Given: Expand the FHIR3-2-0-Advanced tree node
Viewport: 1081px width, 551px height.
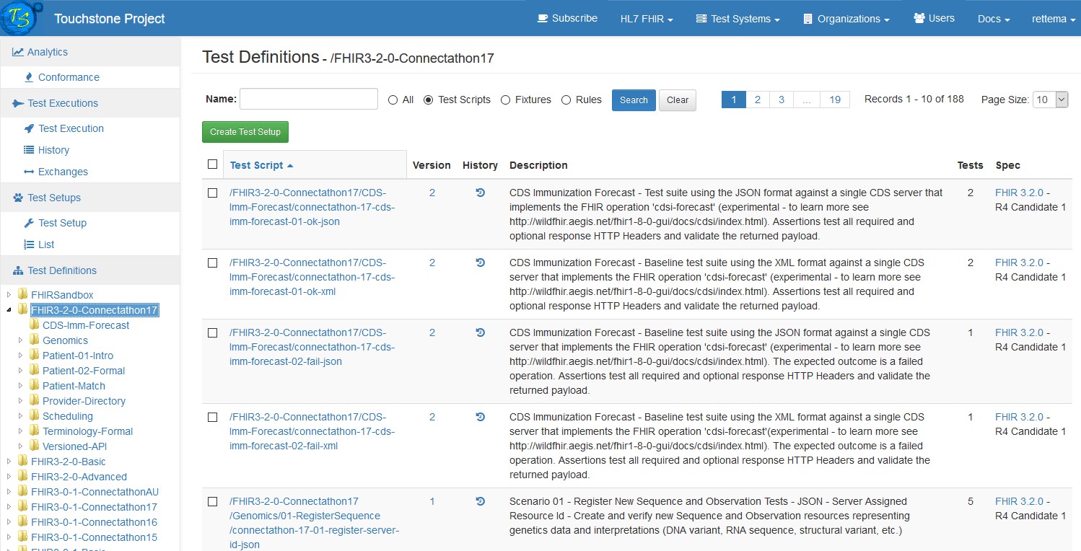Looking at the screenshot, I should [9, 476].
